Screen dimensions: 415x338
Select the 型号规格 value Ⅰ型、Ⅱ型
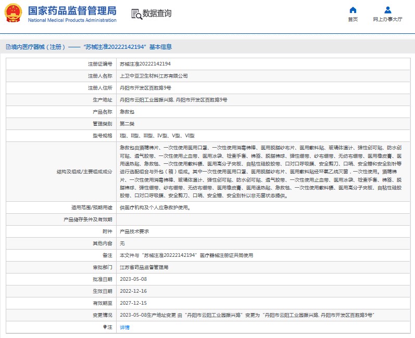click(157, 136)
